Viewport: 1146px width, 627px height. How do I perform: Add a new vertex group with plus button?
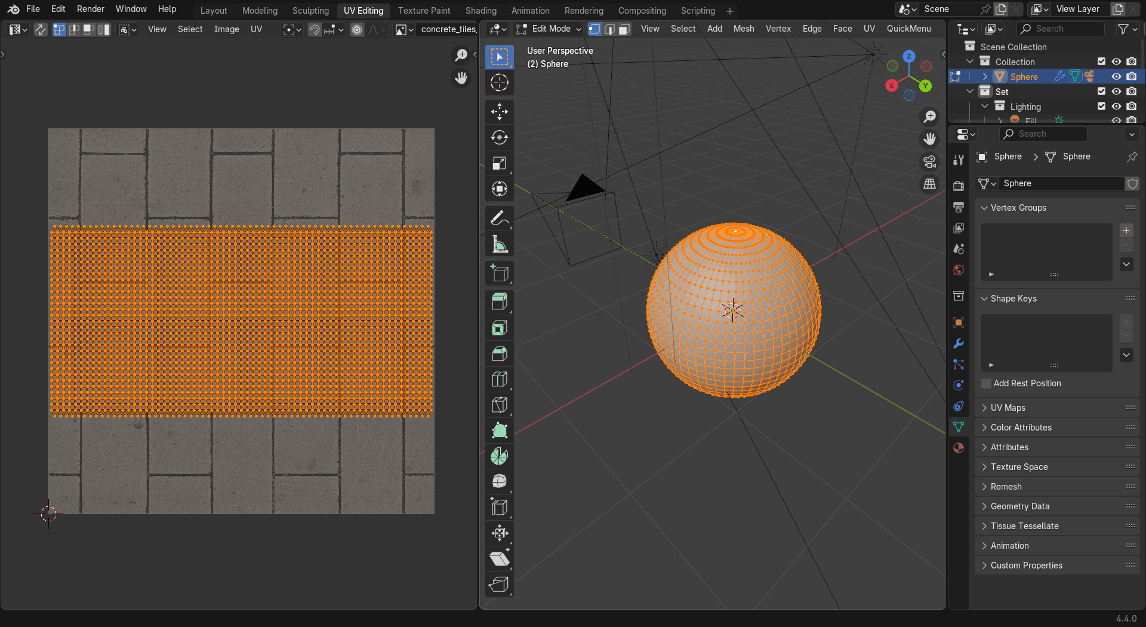1126,230
